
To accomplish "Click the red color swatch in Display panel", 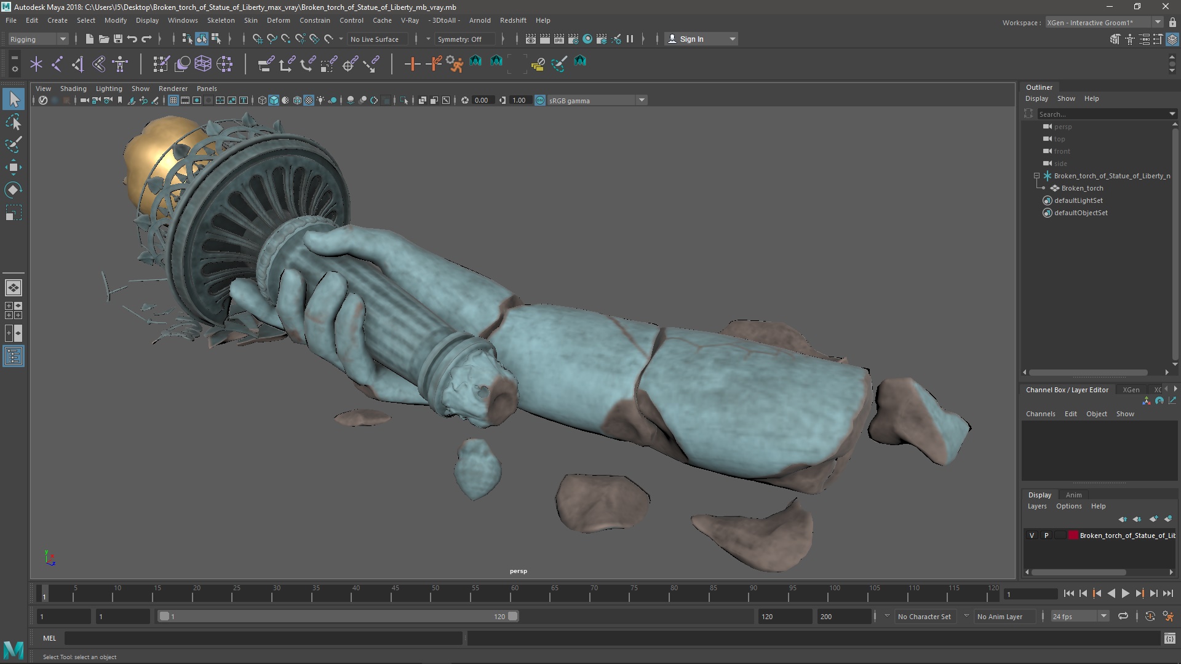I will (1072, 534).
